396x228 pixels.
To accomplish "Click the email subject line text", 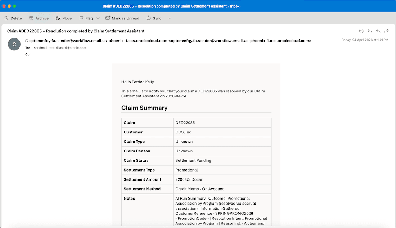I will click(76, 31).
